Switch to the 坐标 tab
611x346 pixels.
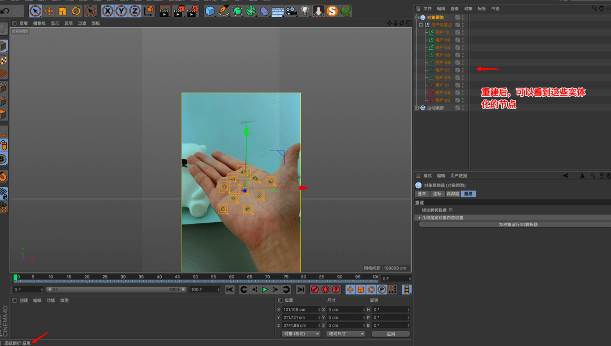(437, 193)
